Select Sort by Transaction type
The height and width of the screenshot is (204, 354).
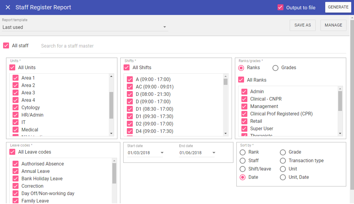pos(283,160)
